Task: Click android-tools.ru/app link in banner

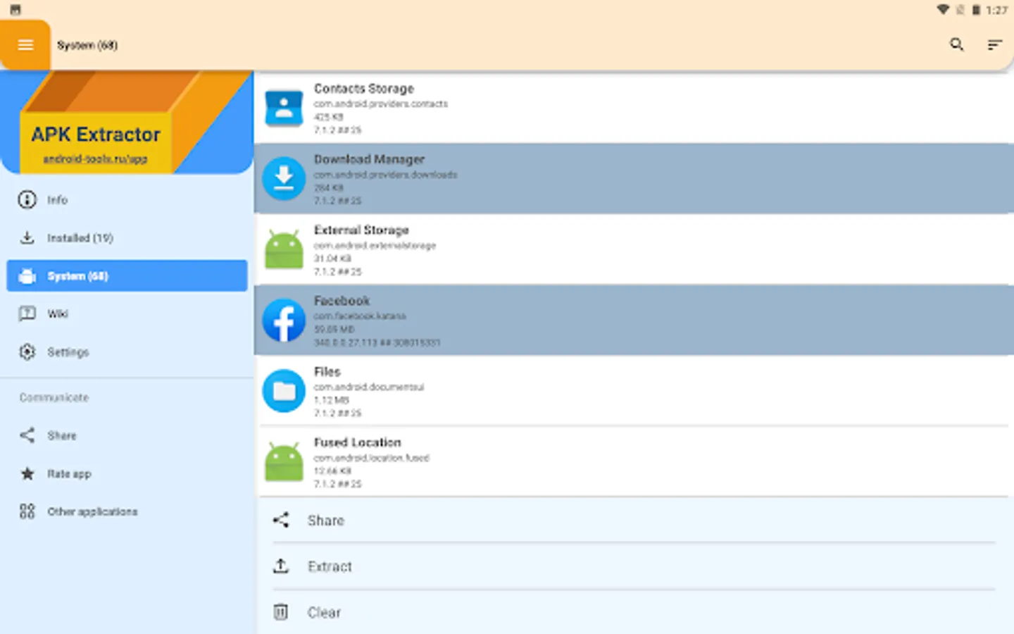Action: click(x=95, y=159)
